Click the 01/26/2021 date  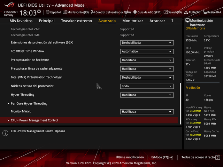point(11,12)
